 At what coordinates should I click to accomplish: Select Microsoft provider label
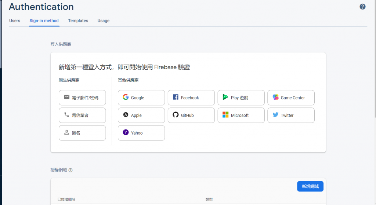(240, 116)
